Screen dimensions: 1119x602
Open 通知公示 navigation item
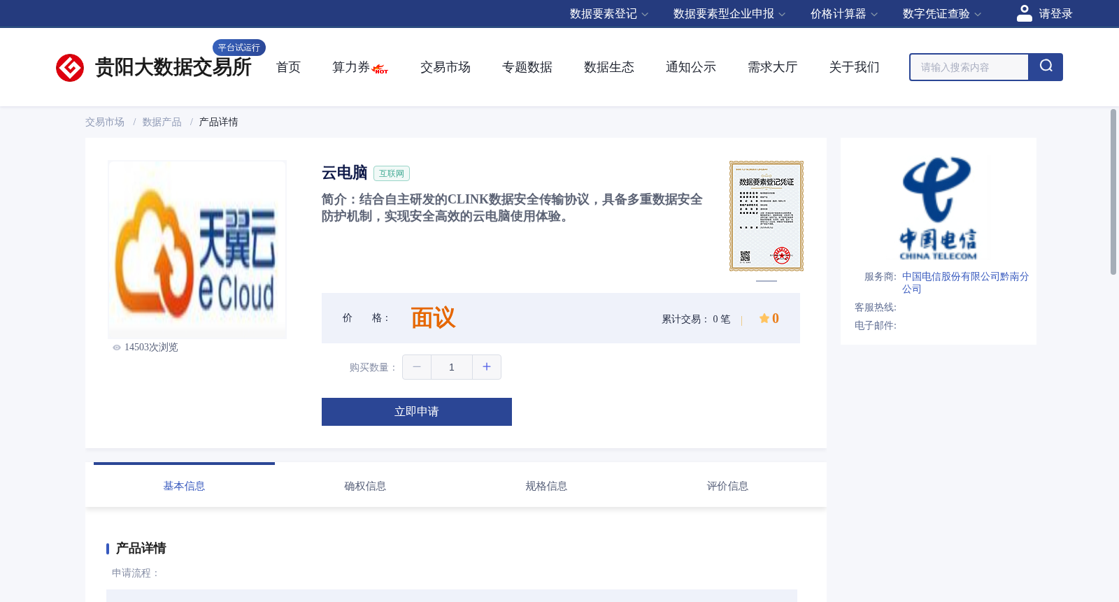click(691, 67)
